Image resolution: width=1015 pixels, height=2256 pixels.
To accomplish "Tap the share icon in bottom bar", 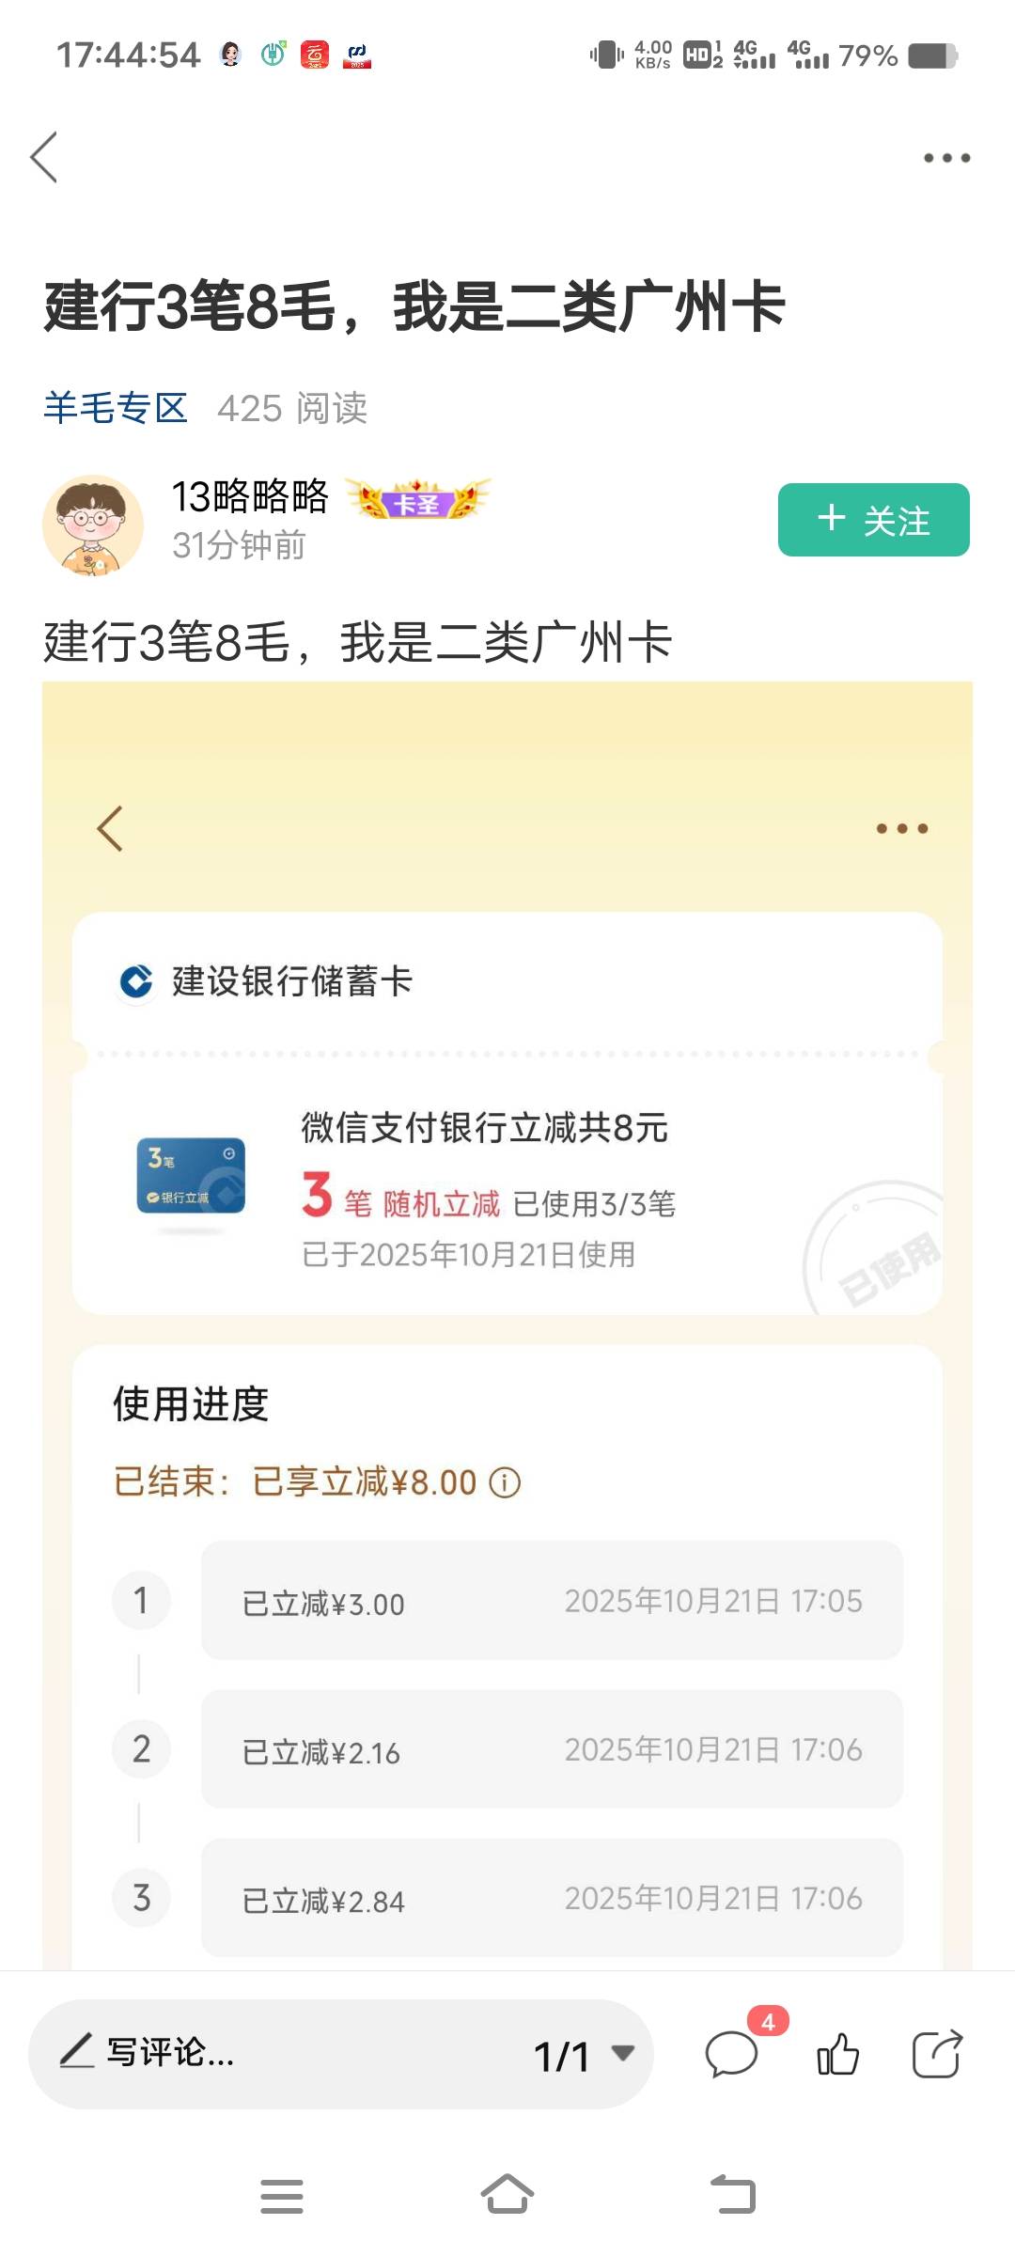I will click(937, 2054).
